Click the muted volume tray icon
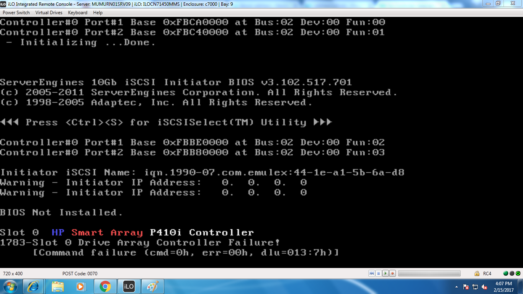The height and width of the screenshot is (294, 523). click(484, 287)
